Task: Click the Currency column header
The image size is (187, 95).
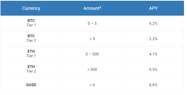Action: tap(31, 8)
